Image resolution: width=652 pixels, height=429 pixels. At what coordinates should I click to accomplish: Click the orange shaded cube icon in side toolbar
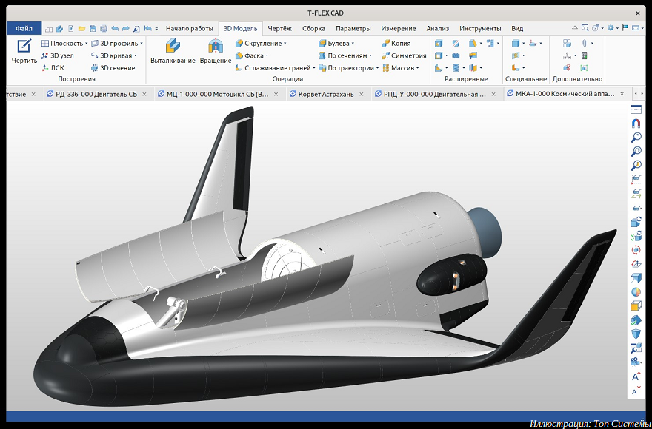636,306
